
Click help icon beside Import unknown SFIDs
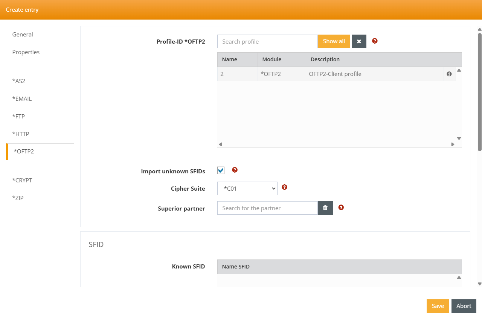235,170
